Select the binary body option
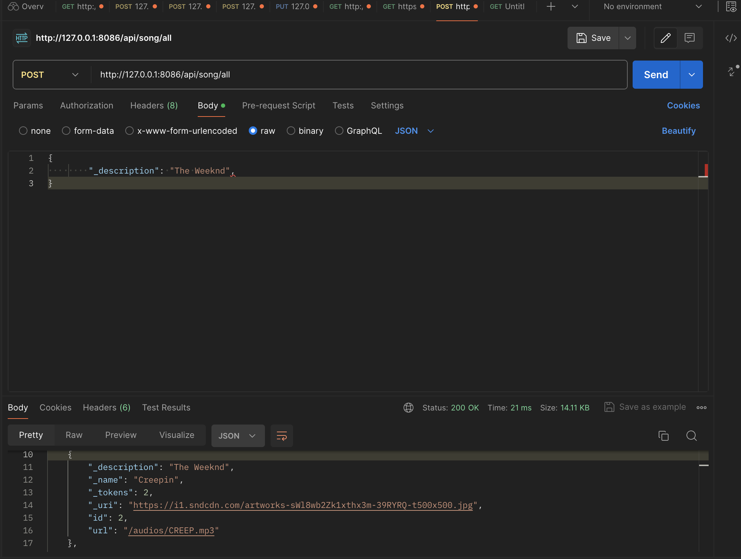Screen dimensions: 741x559 [x=291, y=131]
